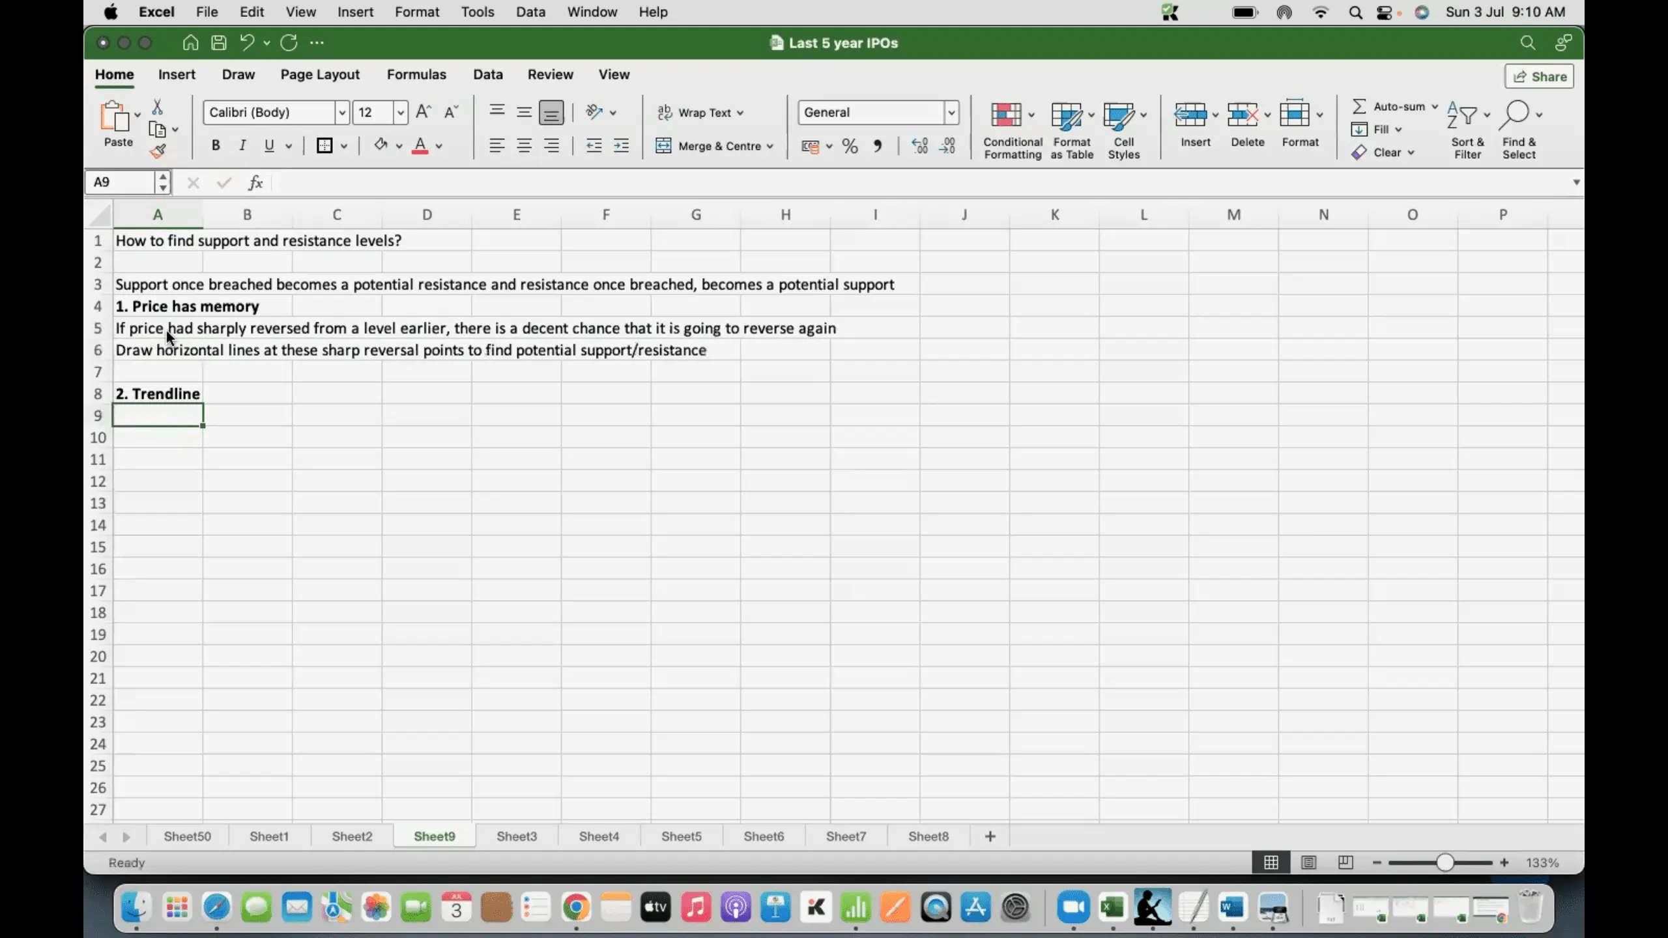Click the Increase Indent icon
Image resolution: width=1668 pixels, height=938 pixels.
(x=621, y=146)
